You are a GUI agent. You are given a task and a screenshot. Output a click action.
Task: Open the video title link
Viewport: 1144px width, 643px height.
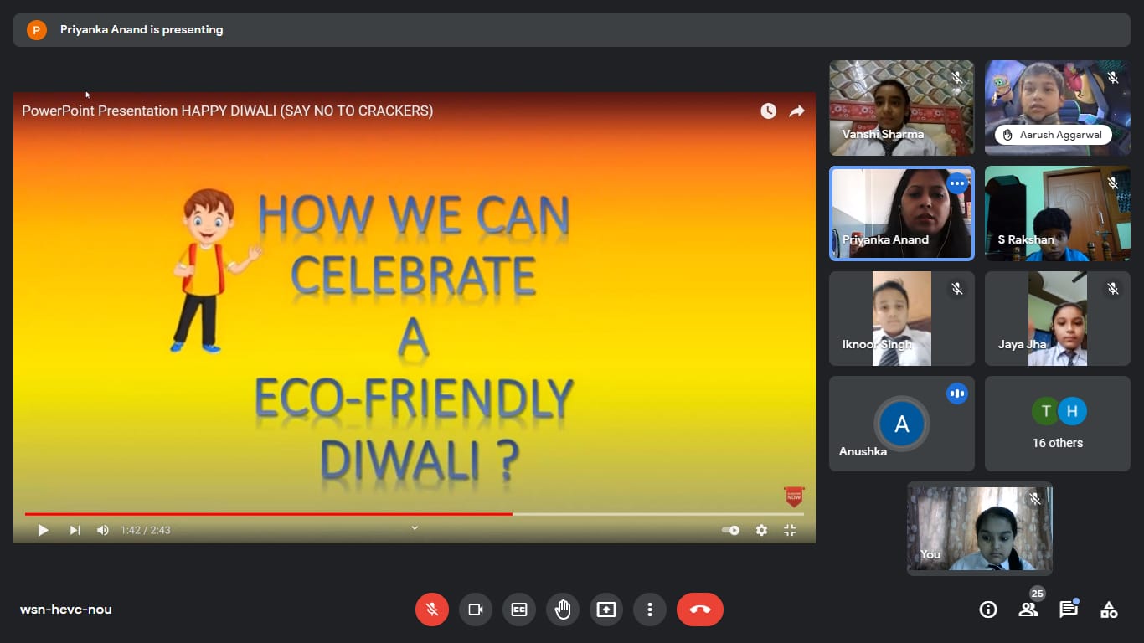pyautogui.click(x=228, y=111)
